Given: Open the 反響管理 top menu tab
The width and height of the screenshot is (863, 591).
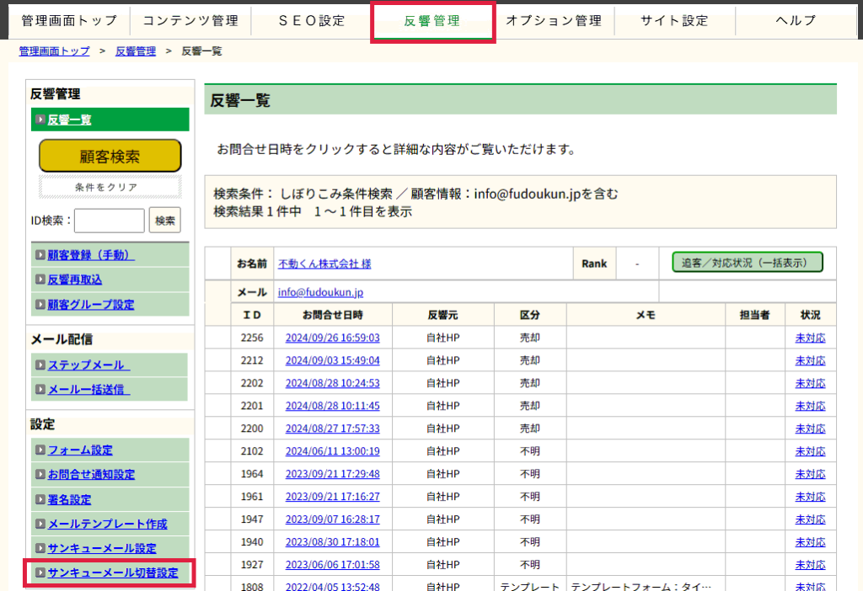Looking at the screenshot, I should (x=432, y=21).
